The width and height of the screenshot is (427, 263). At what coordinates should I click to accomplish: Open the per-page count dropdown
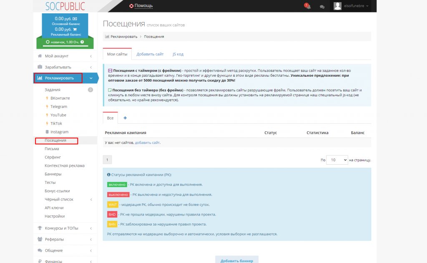tap(337, 160)
